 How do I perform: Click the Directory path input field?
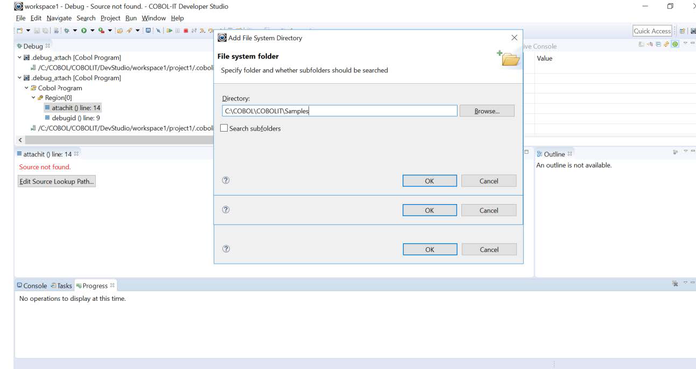coord(340,111)
